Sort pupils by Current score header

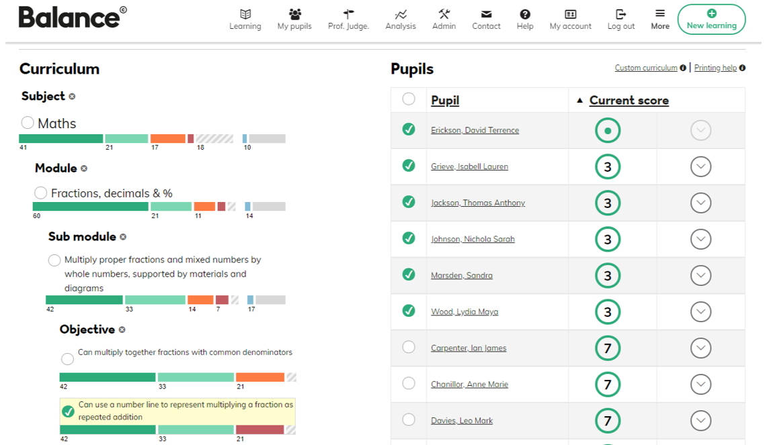629,100
